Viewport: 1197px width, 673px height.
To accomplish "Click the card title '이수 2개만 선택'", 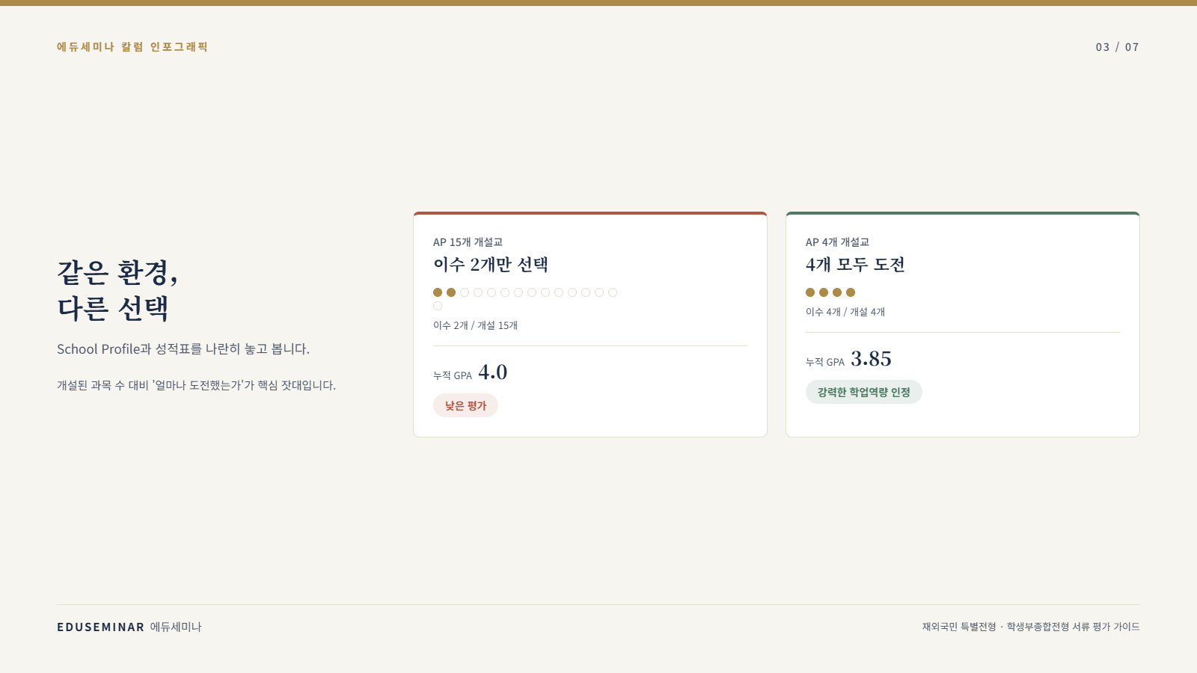I will pos(491,265).
